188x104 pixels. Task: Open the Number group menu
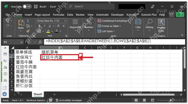(x=89, y=25)
